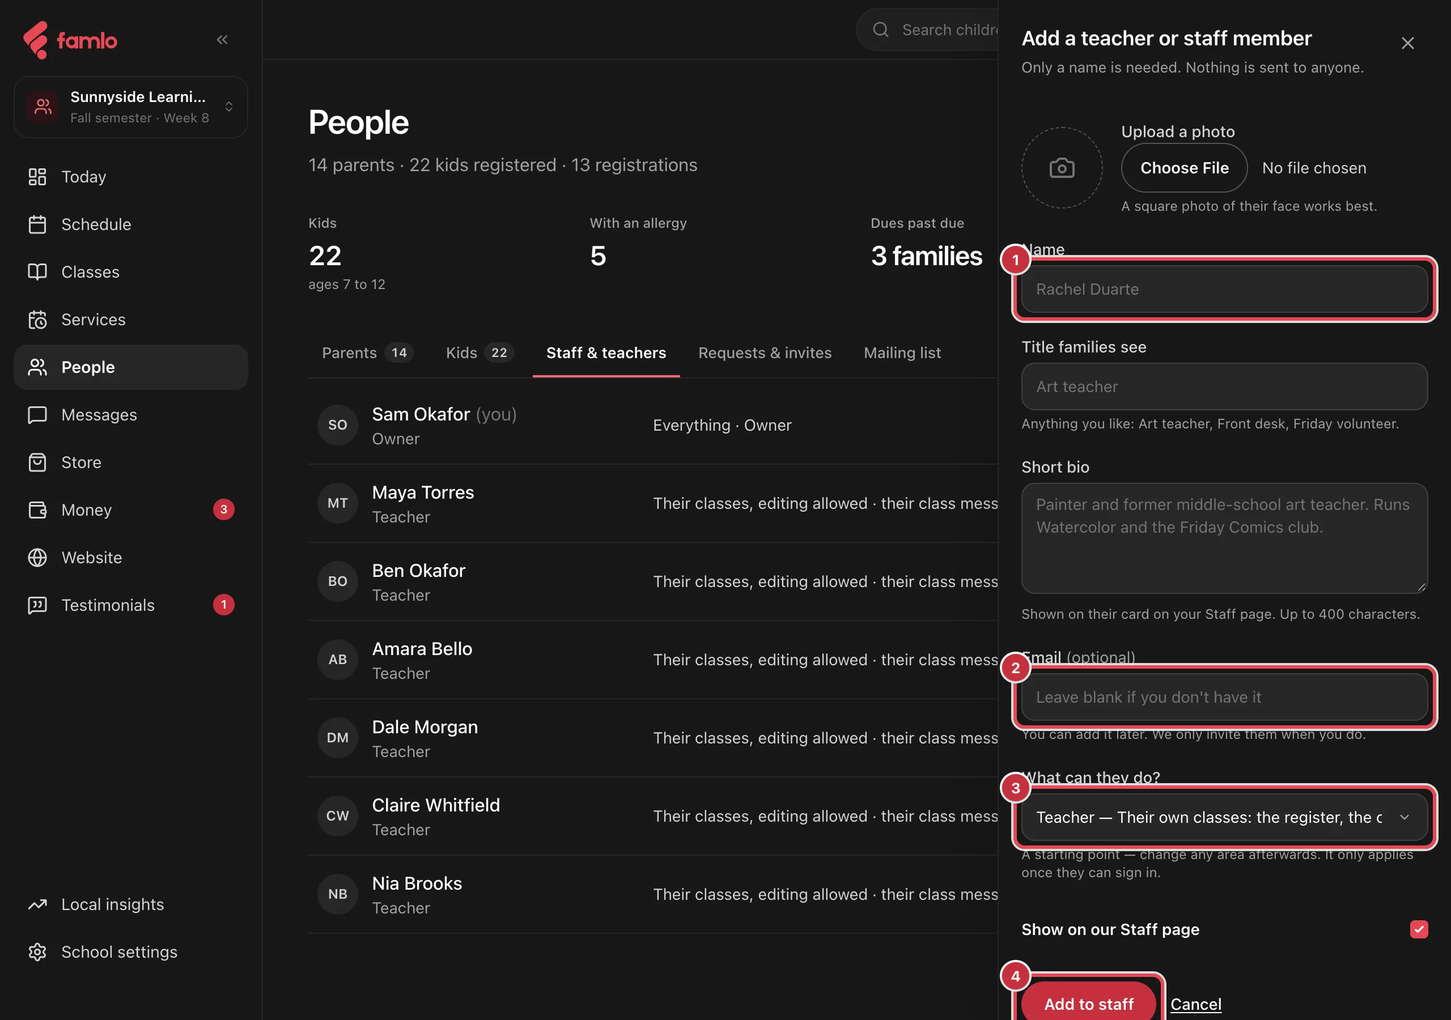Focus the Name input field
This screenshot has width=1451, height=1020.
point(1224,290)
